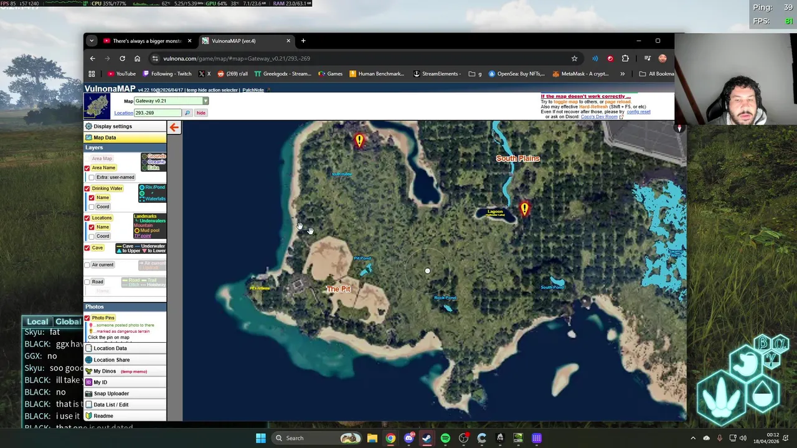Expand the Data List / Edit section

[x=125, y=404]
